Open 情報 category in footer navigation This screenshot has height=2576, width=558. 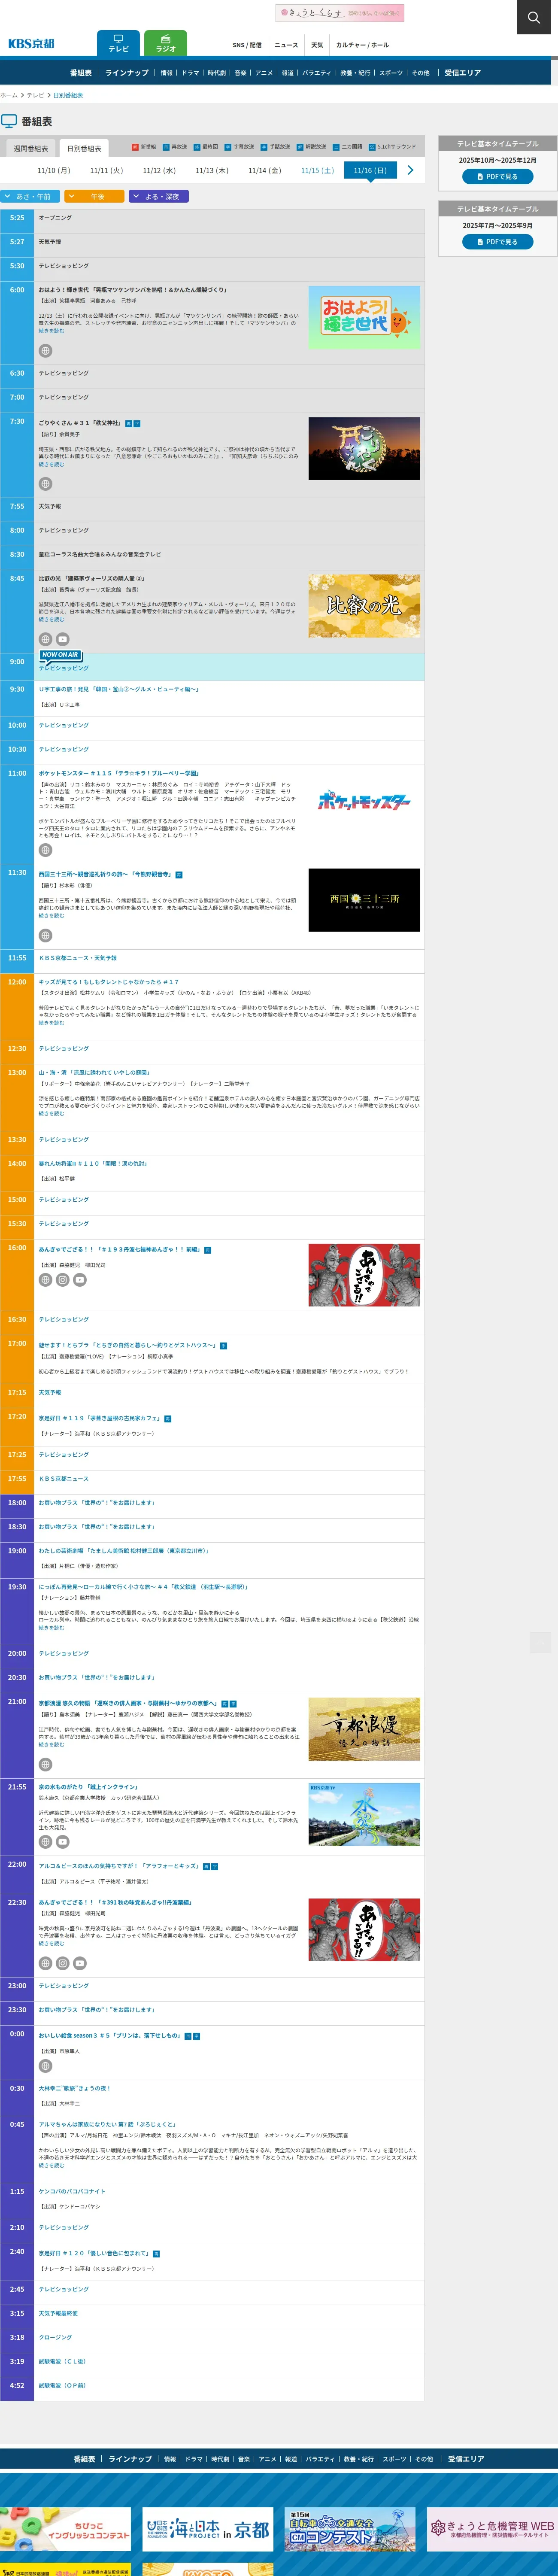pyautogui.click(x=170, y=2458)
